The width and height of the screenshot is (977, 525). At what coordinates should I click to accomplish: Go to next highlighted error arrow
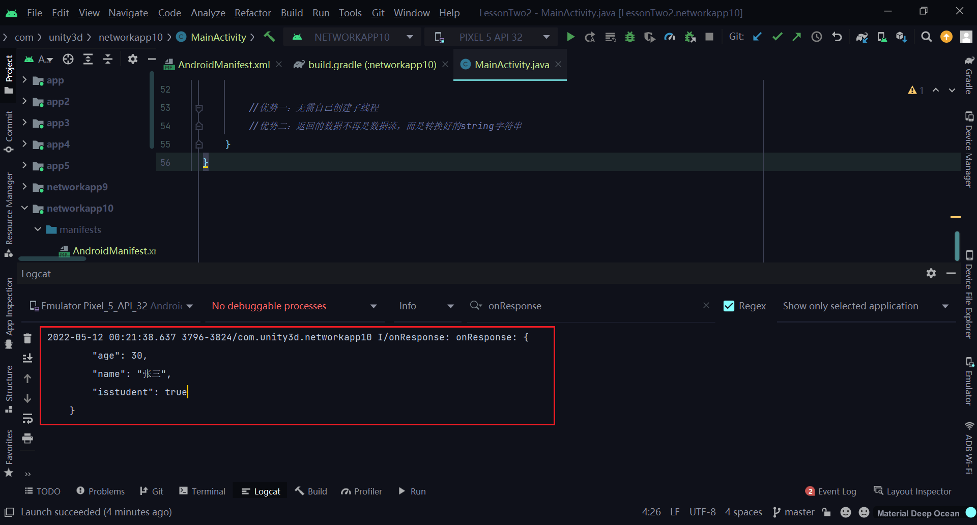point(952,90)
